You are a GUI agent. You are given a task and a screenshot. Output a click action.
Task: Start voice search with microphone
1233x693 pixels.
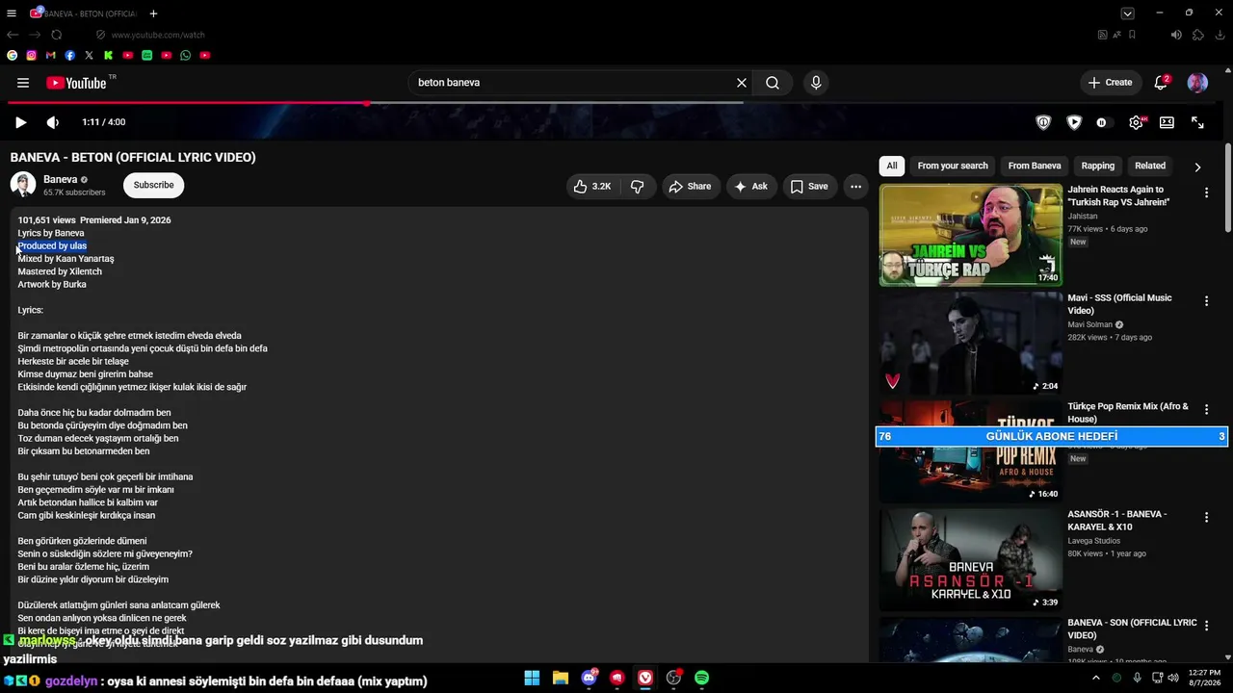tap(816, 83)
